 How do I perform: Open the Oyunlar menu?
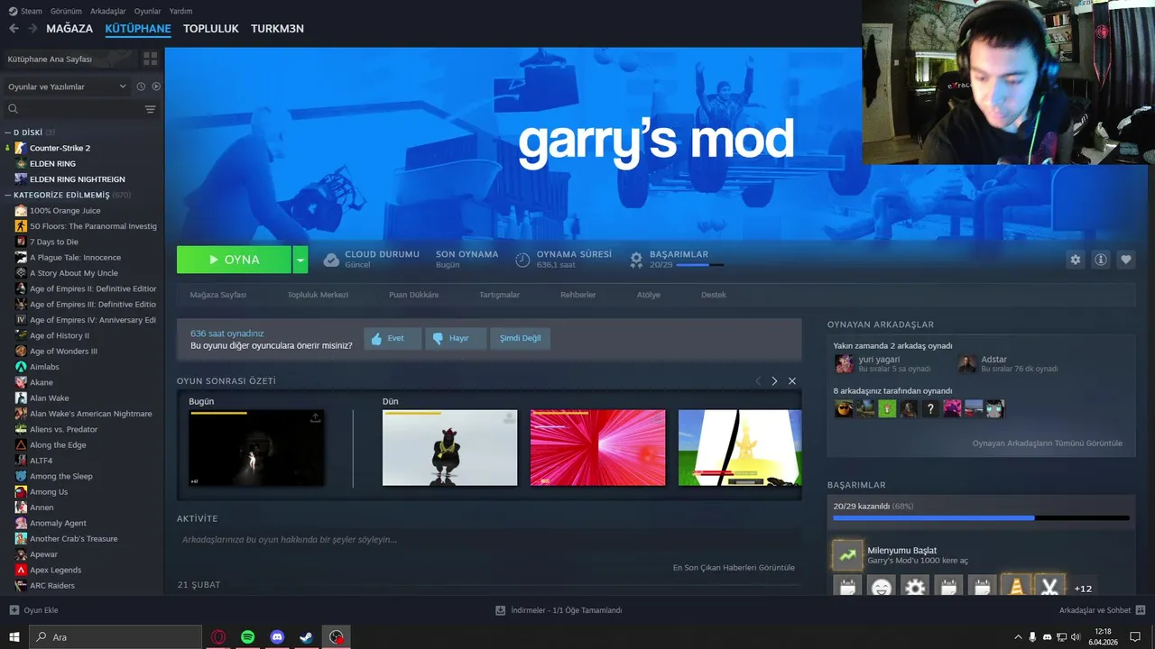[147, 11]
